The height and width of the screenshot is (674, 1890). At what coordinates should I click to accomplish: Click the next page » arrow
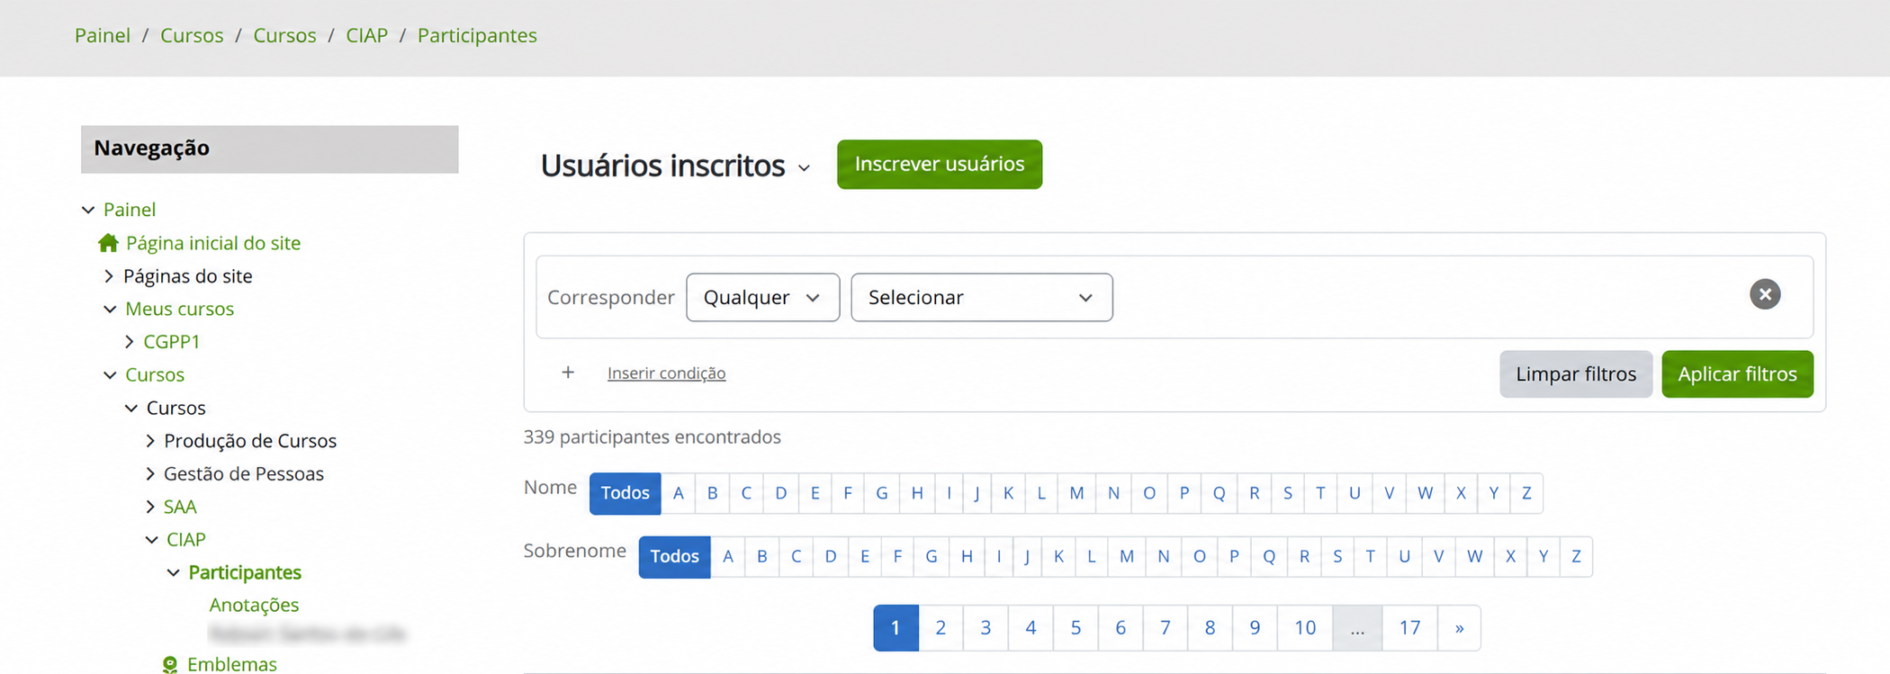(x=1459, y=627)
